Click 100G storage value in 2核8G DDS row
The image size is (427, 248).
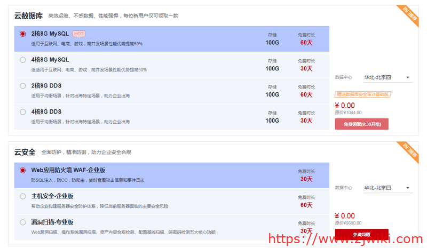[x=272, y=95]
